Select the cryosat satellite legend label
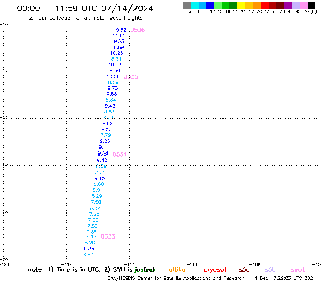The height and width of the screenshot is (282, 321). click(x=215, y=270)
